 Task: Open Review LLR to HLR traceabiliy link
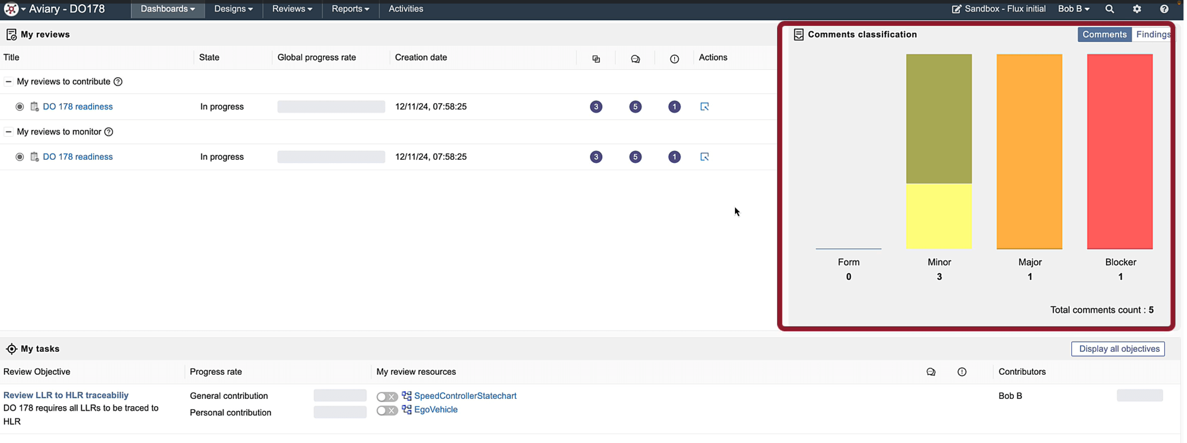point(66,395)
